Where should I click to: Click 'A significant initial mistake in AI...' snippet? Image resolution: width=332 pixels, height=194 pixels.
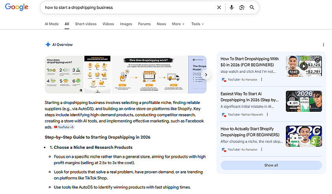click(247, 107)
